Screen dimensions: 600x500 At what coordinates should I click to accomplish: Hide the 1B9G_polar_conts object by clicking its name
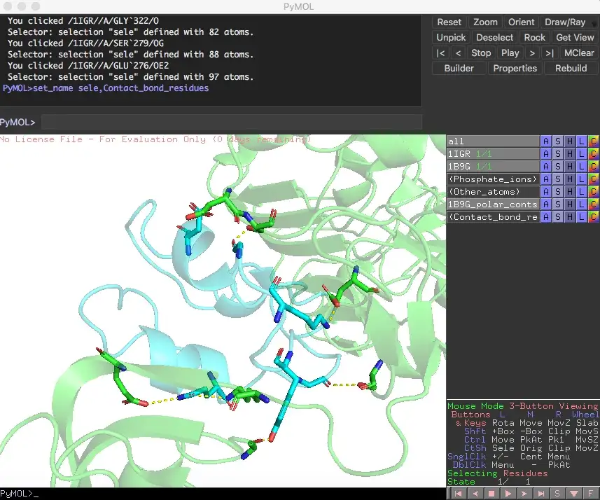click(x=490, y=204)
